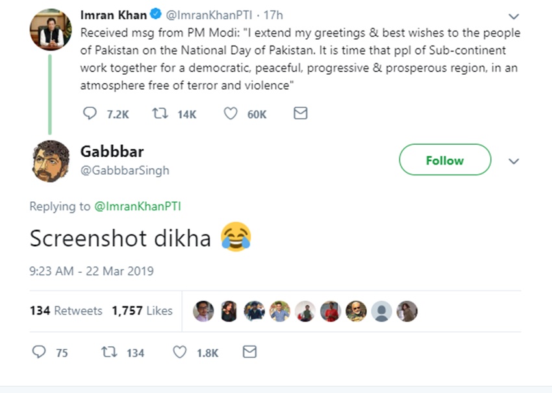Image resolution: width=552 pixels, height=393 pixels.
Task: Expand Gabbbar's tweet options menu chevron
Action: point(513,160)
